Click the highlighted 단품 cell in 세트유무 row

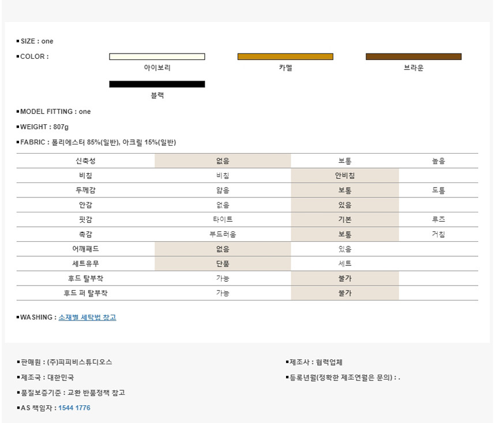point(222,264)
